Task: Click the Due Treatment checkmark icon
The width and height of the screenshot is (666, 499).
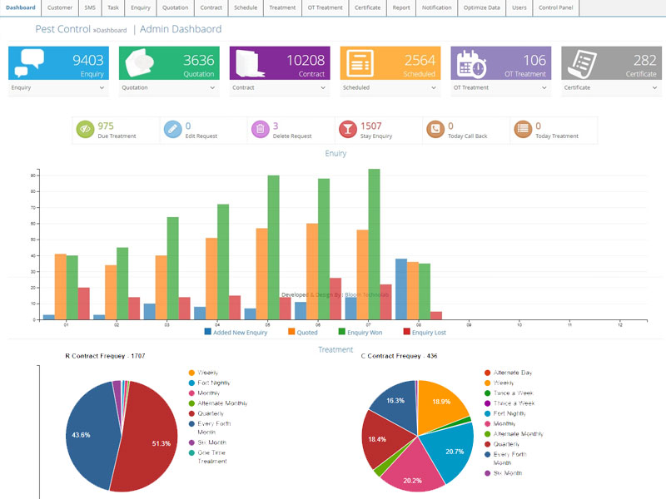Action: pyautogui.click(x=83, y=130)
